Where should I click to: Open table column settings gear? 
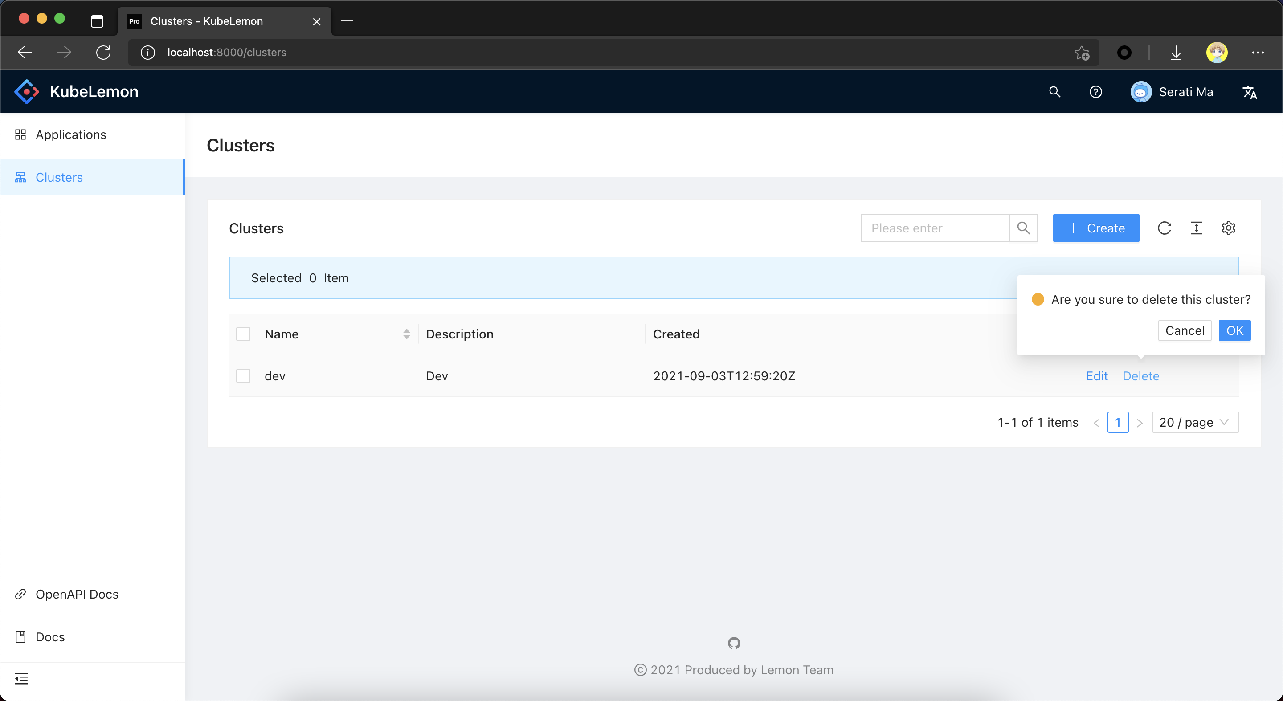(1228, 228)
